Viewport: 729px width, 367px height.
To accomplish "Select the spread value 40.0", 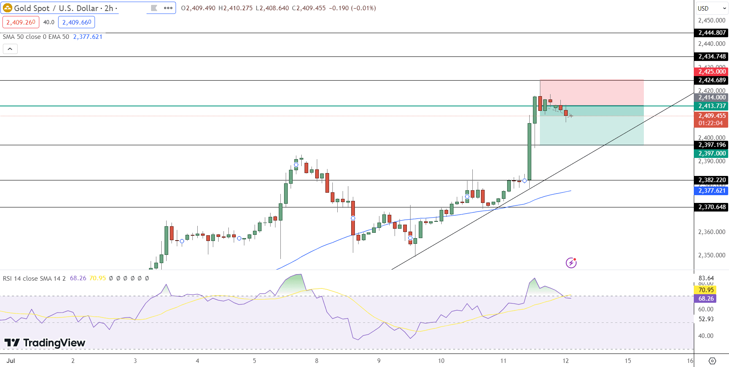I will (x=49, y=22).
